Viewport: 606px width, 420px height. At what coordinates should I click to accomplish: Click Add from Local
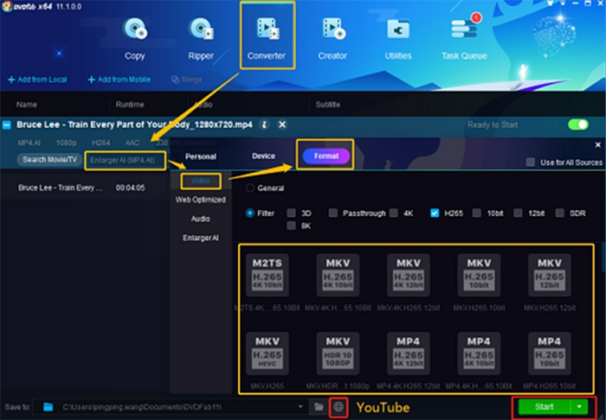tap(37, 80)
